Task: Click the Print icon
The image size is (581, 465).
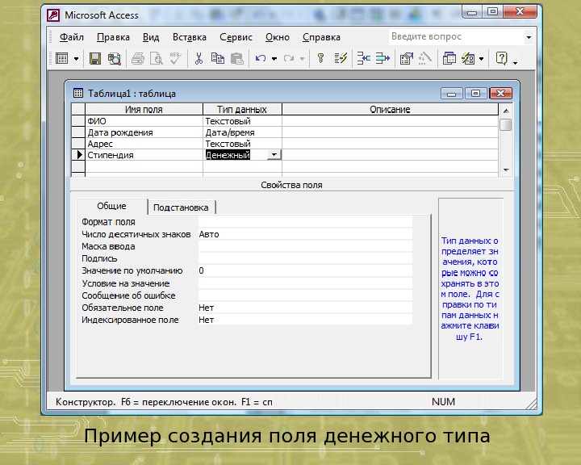Action: point(138,59)
